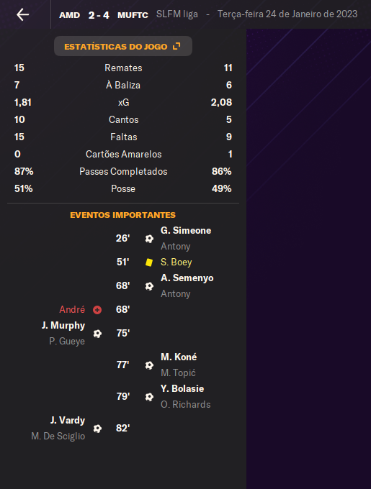Click SLFM liga competition text

(177, 14)
